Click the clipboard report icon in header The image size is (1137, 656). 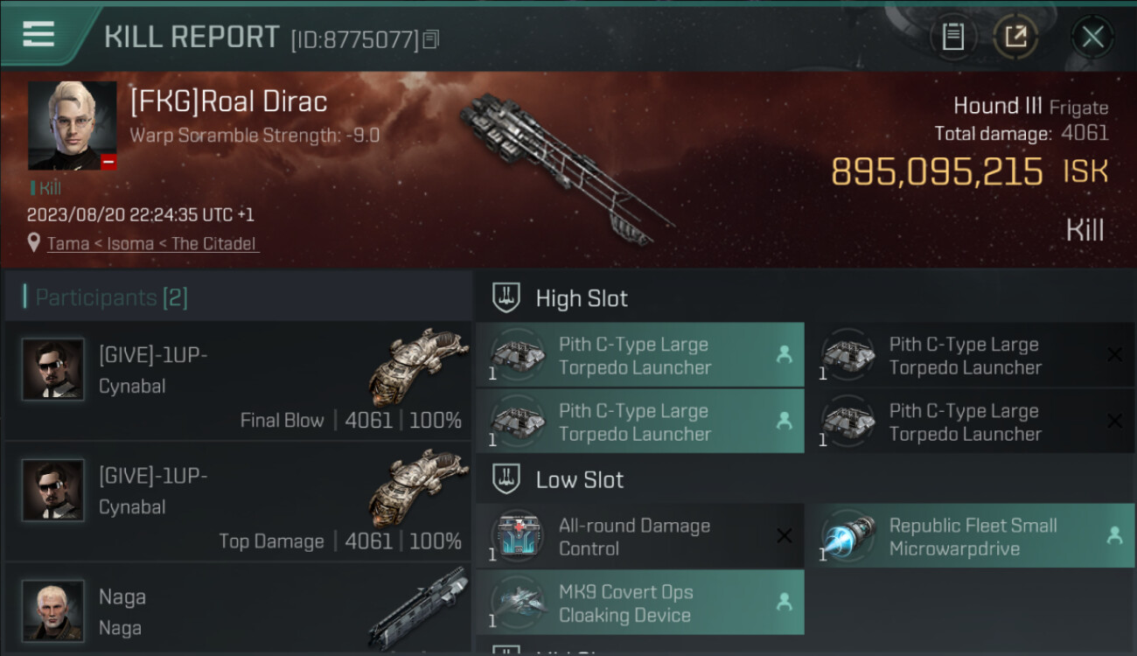(952, 37)
